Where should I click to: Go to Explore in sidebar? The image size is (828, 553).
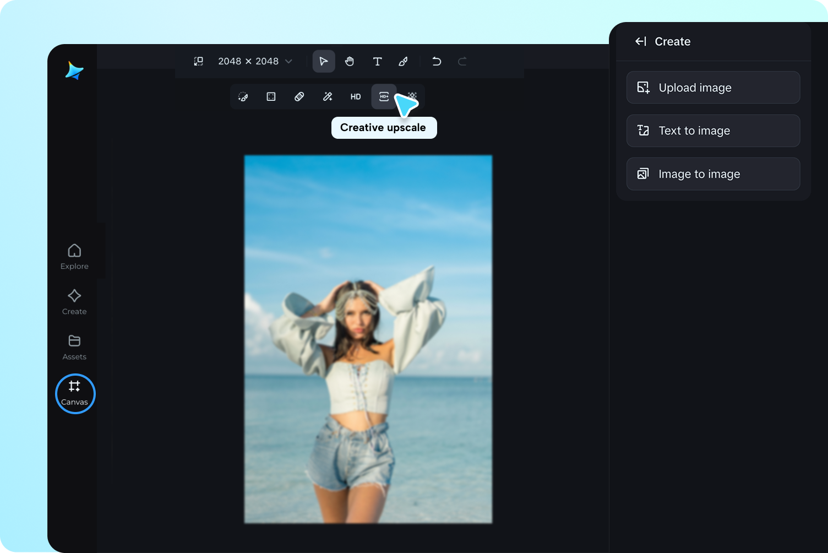[x=74, y=257]
